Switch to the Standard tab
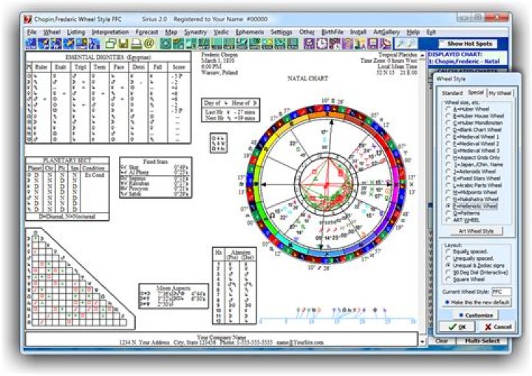The image size is (532, 376). [x=451, y=93]
